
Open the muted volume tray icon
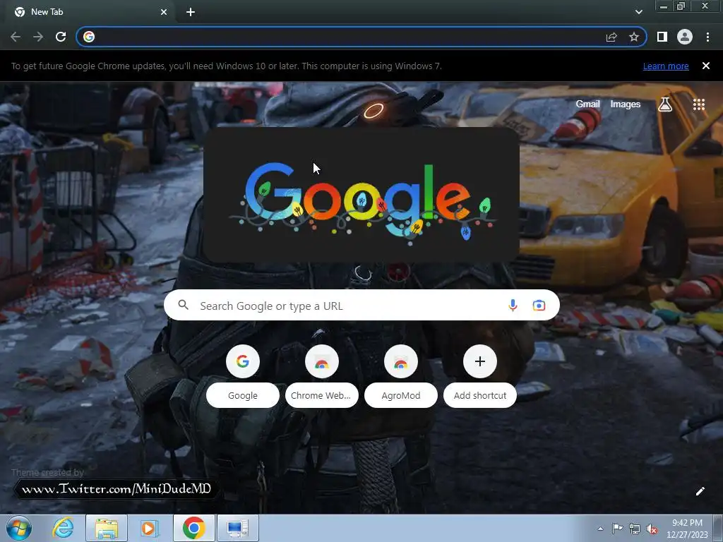(652, 529)
